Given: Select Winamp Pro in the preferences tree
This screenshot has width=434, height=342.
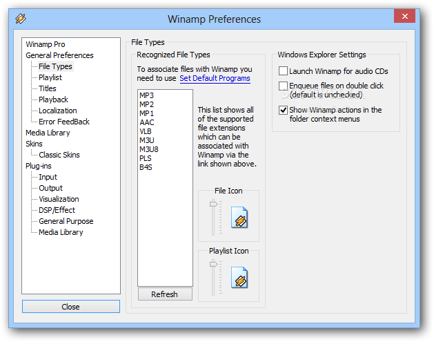Looking at the screenshot, I should [46, 44].
